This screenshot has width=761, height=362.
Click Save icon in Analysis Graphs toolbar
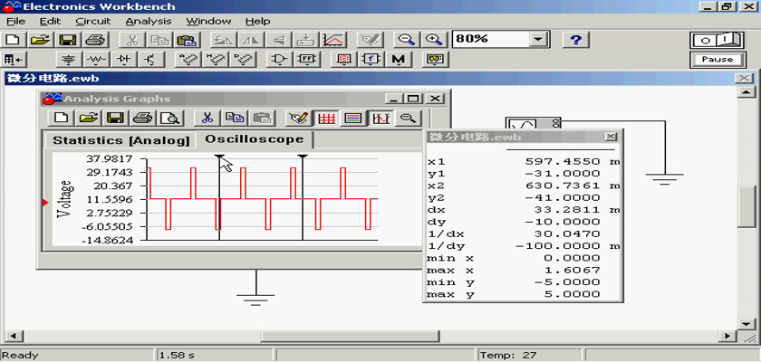(x=114, y=118)
